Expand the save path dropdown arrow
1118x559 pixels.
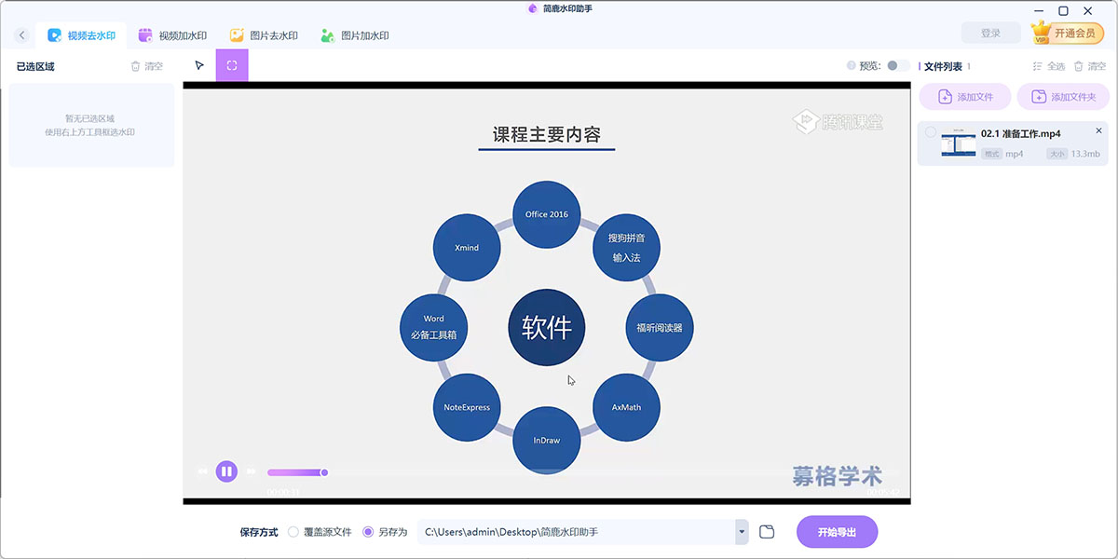[x=743, y=532]
